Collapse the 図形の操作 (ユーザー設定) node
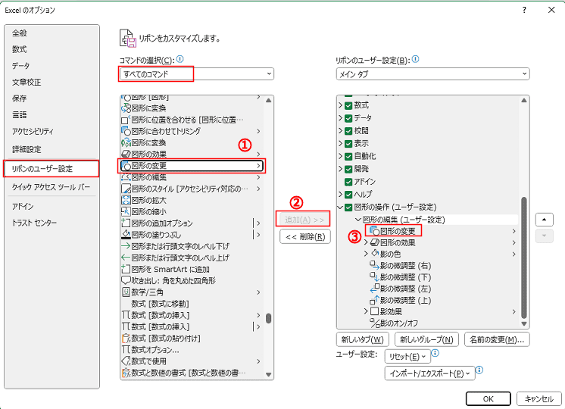The width and height of the screenshot is (565, 409). (340, 208)
